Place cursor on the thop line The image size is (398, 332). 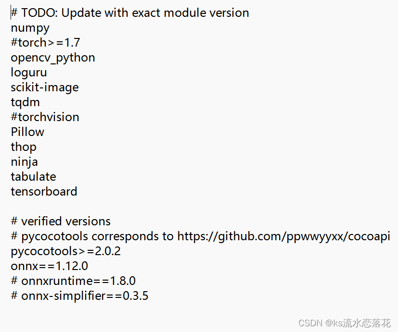pyautogui.click(x=24, y=147)
